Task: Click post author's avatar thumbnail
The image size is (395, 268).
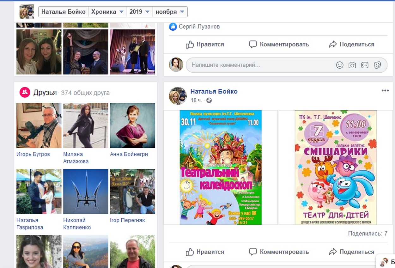Action: click(178, 96)
